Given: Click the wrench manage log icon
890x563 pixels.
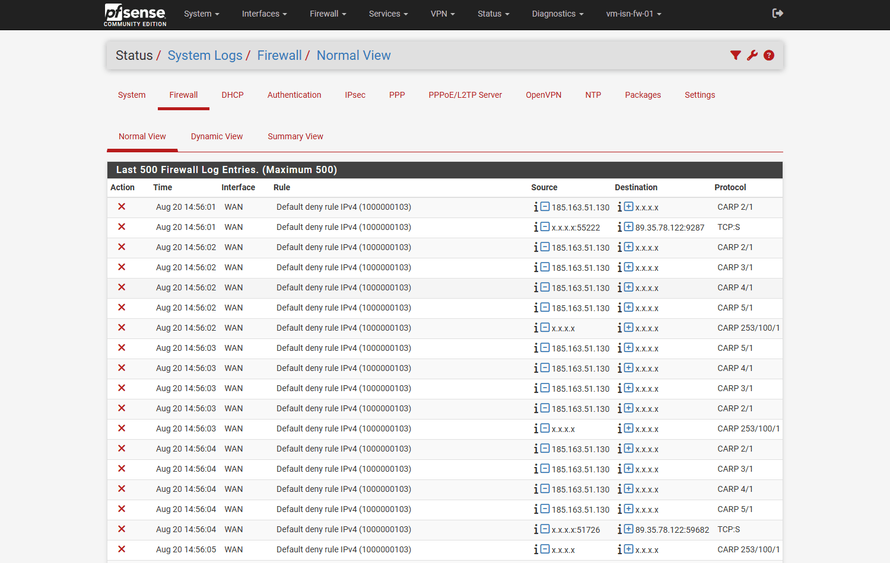Looking at the screenshot, I should coord(752,55).
